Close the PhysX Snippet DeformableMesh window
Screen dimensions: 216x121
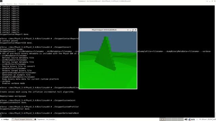[x=136, y=30]
